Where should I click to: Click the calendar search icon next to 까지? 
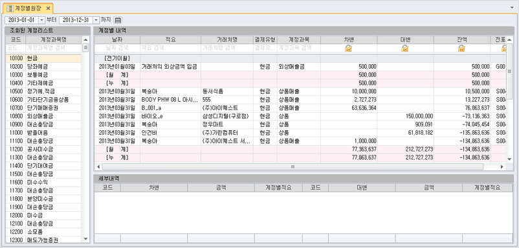[118, 20]
